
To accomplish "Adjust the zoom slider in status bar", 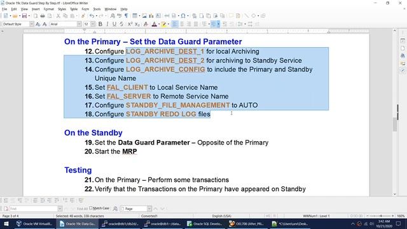I will coord(381,216).
